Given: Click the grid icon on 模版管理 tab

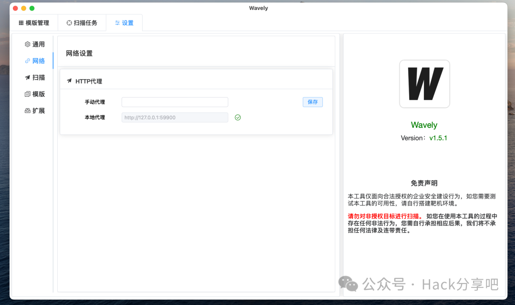Looking at the screenshot, I should coord(21,23).
